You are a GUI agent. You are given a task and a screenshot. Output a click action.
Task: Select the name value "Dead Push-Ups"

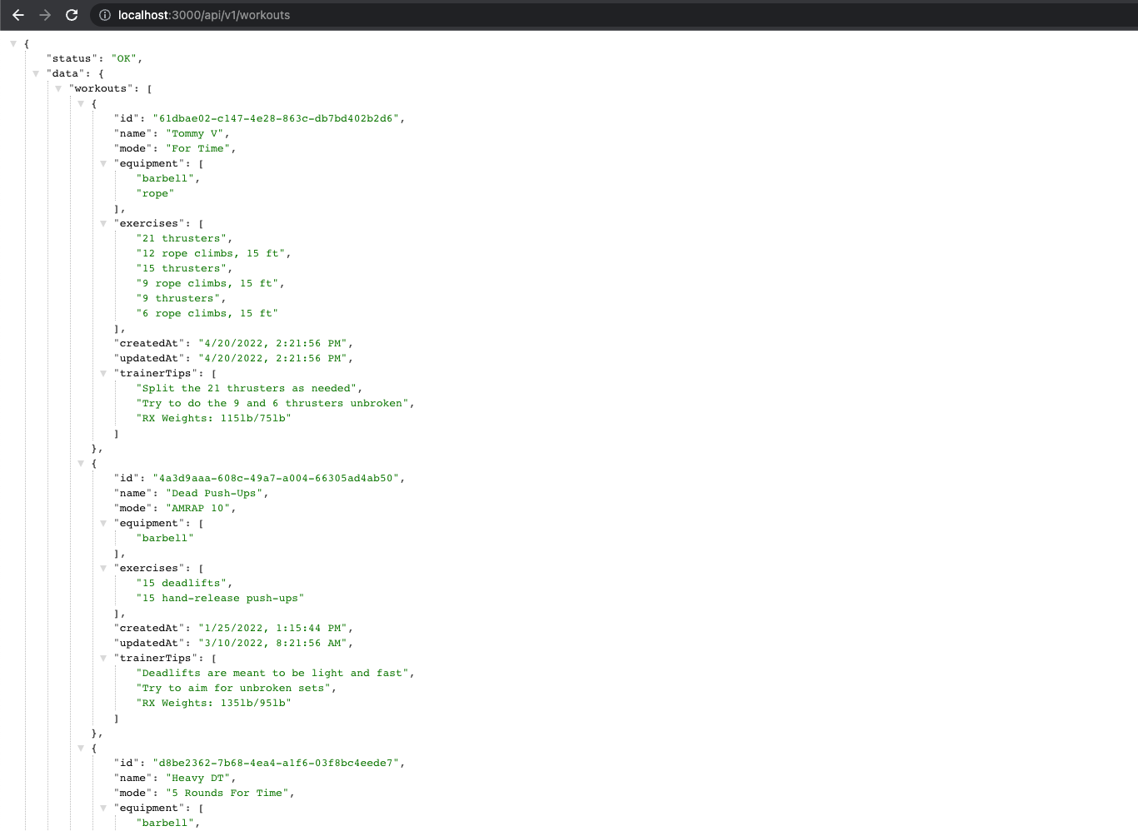[214, 493]
